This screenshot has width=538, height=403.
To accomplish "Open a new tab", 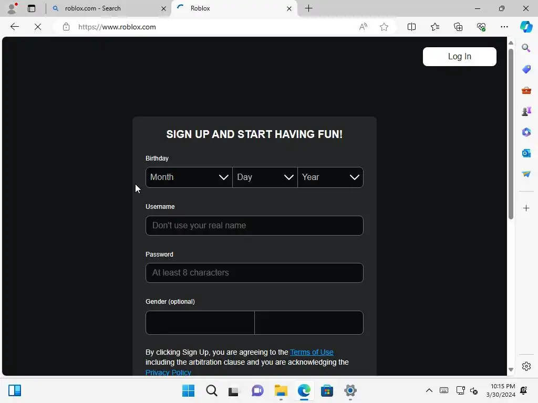I will point(308,8).
